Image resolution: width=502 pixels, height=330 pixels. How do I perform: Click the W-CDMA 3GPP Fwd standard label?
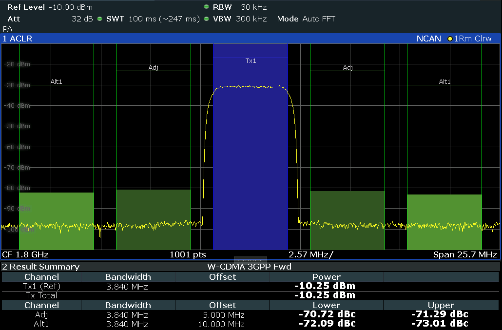(x=250, y=267)
